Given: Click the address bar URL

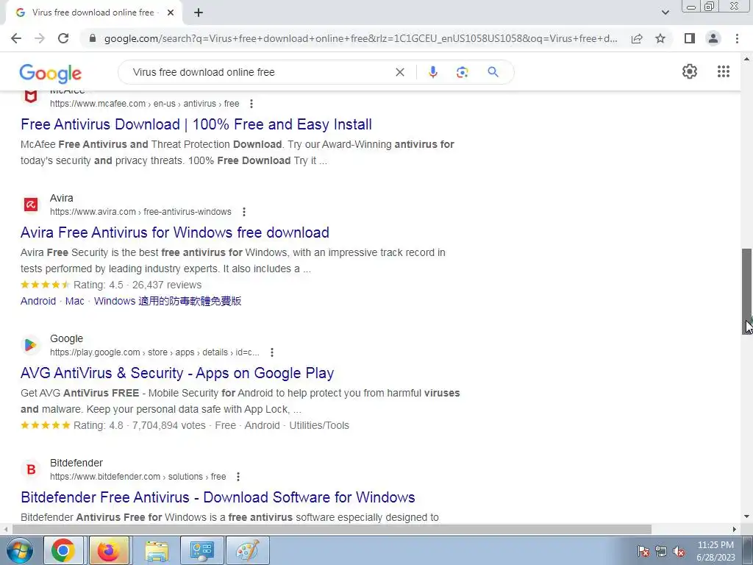Looking at the screenshot, I should 360,38.
